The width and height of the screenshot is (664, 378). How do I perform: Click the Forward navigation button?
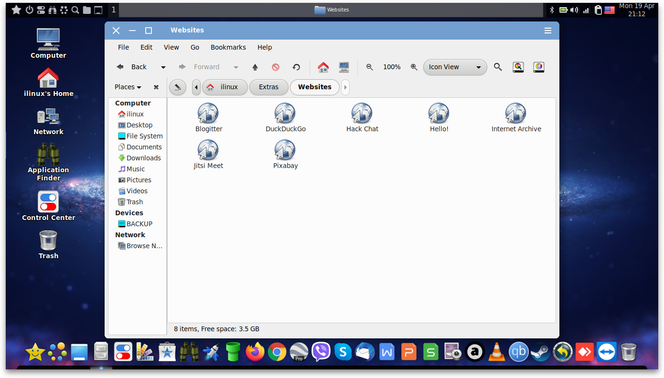199,67
